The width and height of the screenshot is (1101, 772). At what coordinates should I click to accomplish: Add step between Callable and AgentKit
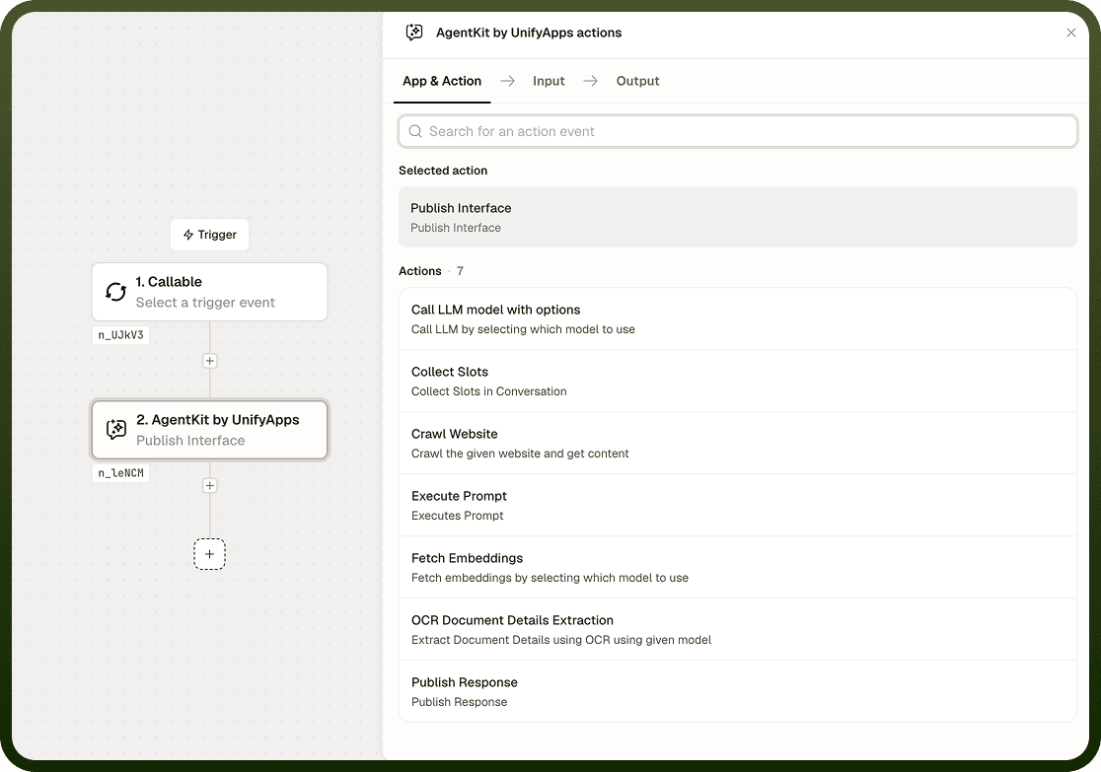pyautogui.click(x=209, y=361)
